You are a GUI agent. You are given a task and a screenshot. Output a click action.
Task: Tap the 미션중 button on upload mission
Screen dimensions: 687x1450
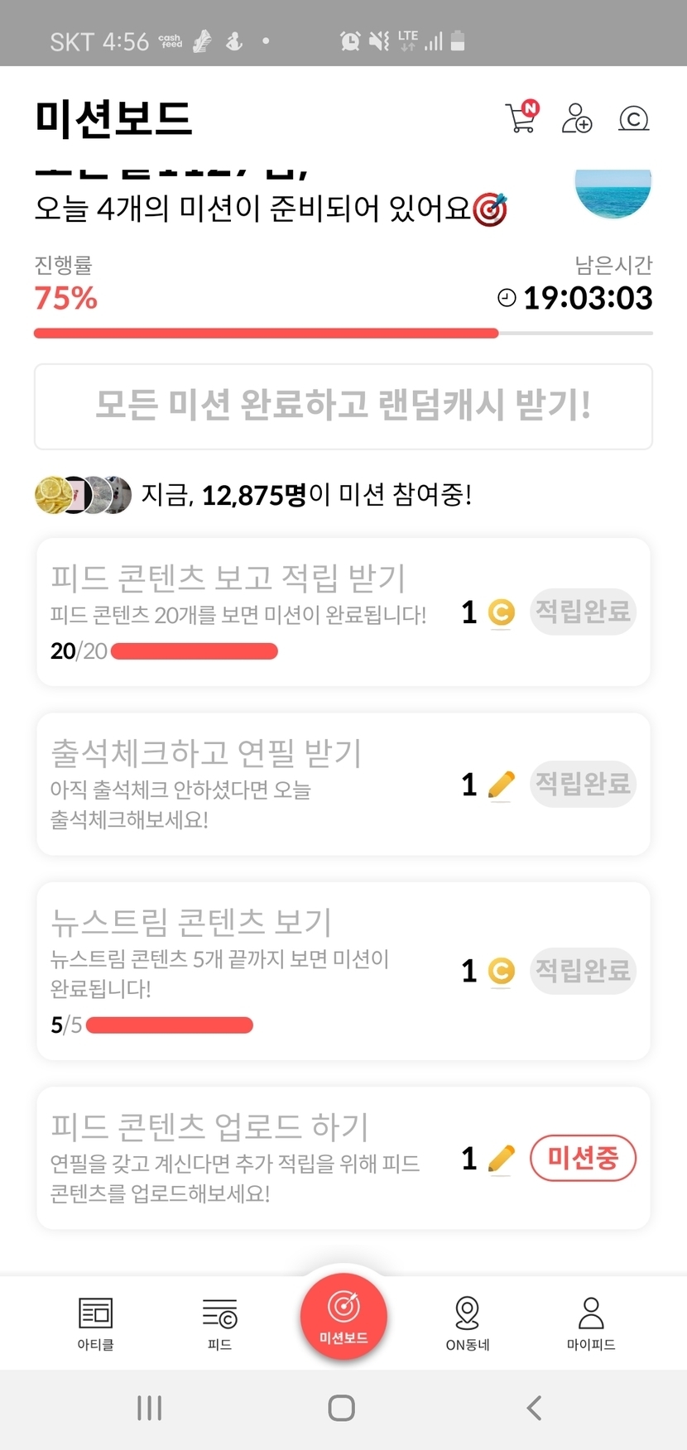pyautogui.click(x=583, y=1158)
